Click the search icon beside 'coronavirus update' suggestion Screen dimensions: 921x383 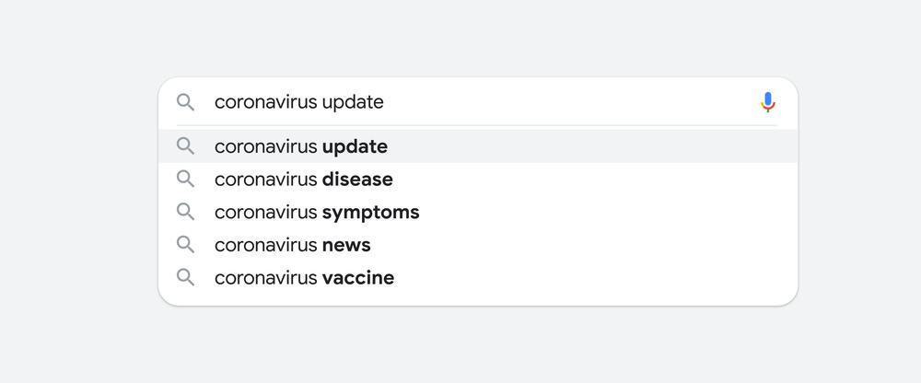pyautogui.click(x=186, y=146)
